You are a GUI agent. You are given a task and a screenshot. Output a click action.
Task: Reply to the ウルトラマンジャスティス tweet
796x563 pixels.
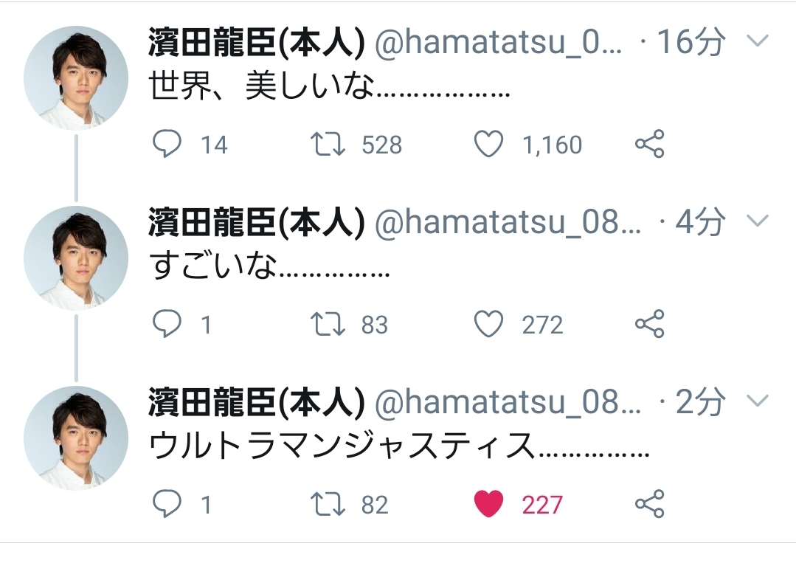point(167,504)
